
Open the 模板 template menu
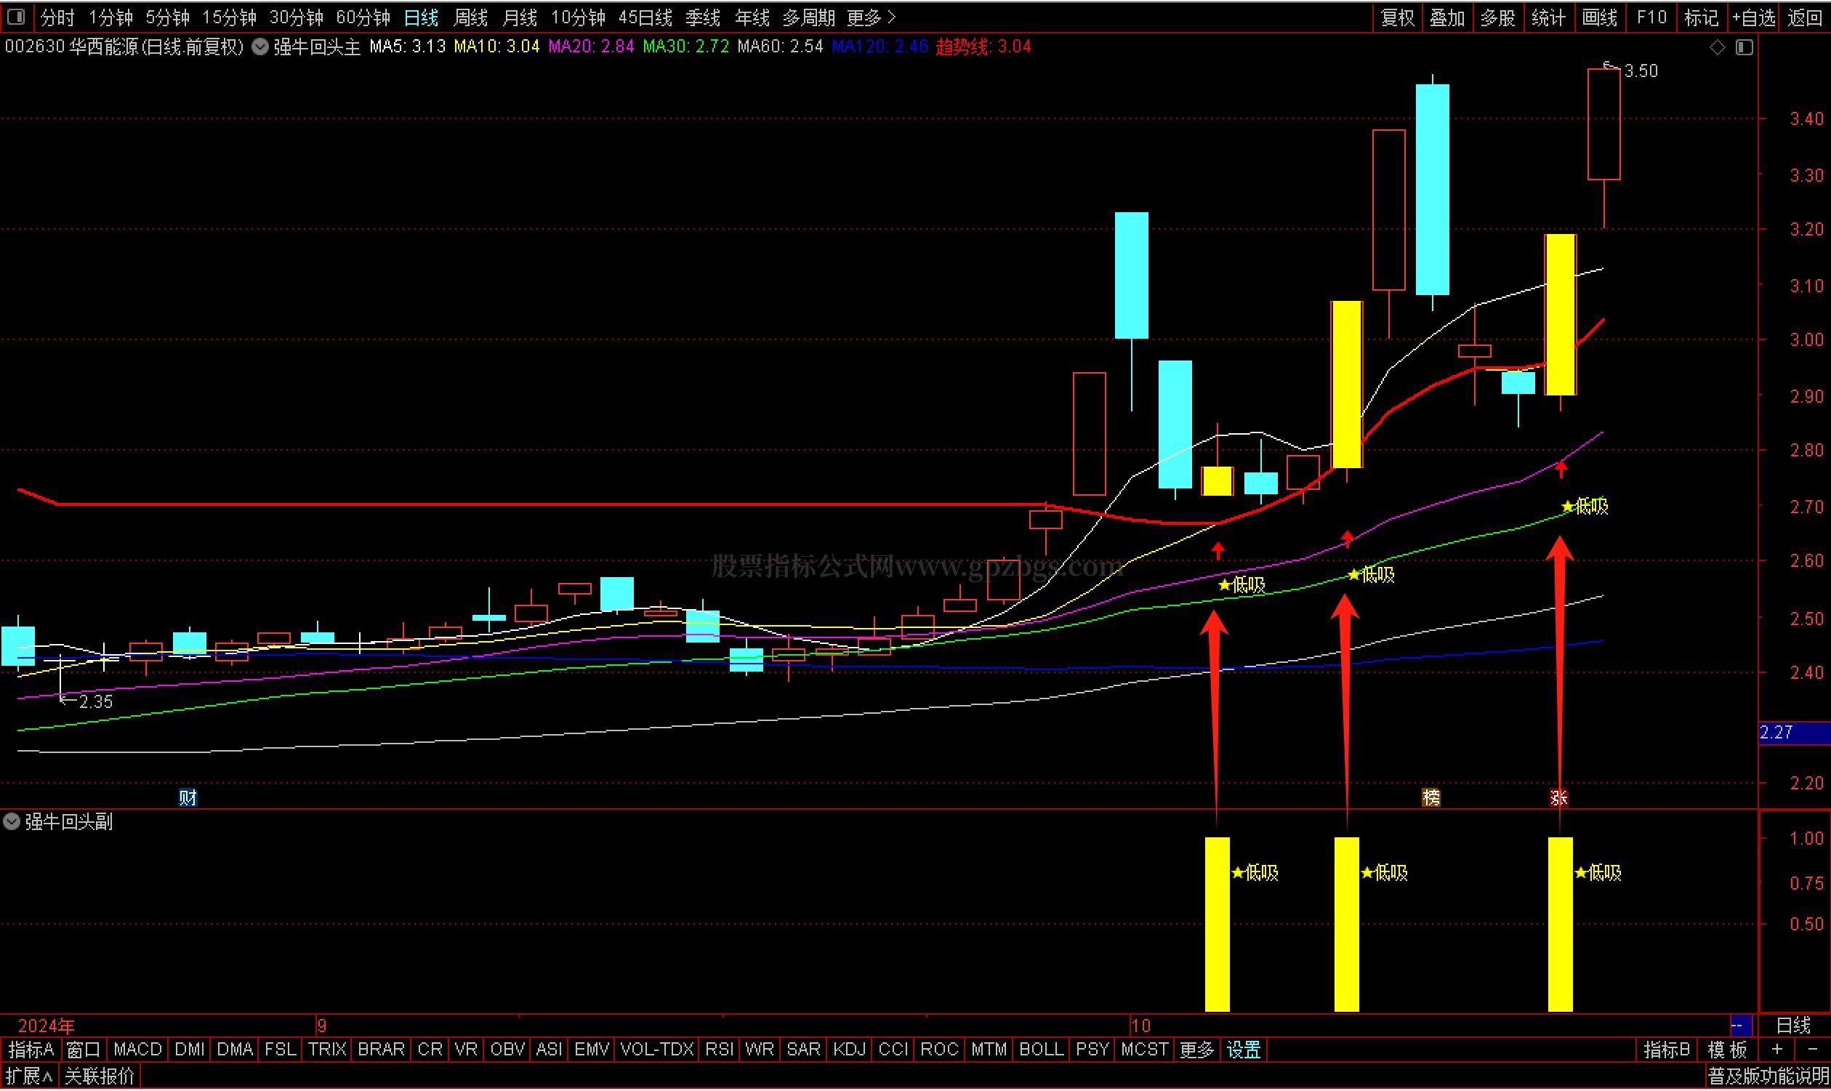pos(1727,1050)
